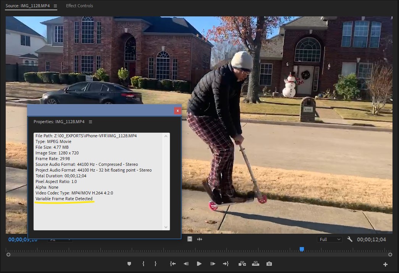The width and height of the screenshot is (399, 273).
Task: Switch to the Effect Controls tab
Action: point(79,6)
